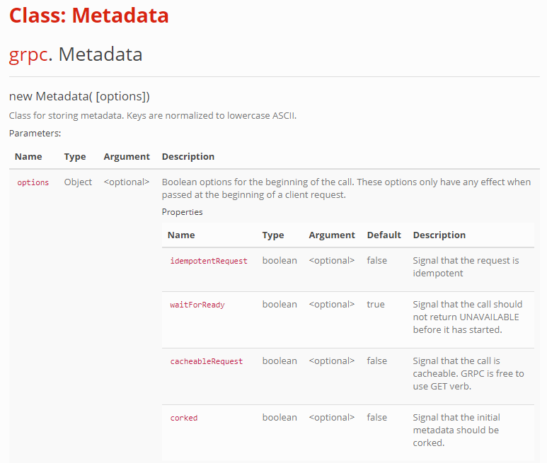
Task: Click the red grpc namespace link
Action: [x=28, y=55]
